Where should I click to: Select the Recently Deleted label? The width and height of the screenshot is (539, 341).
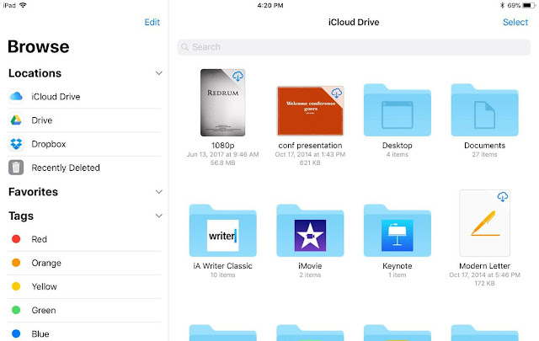point(66,168)
